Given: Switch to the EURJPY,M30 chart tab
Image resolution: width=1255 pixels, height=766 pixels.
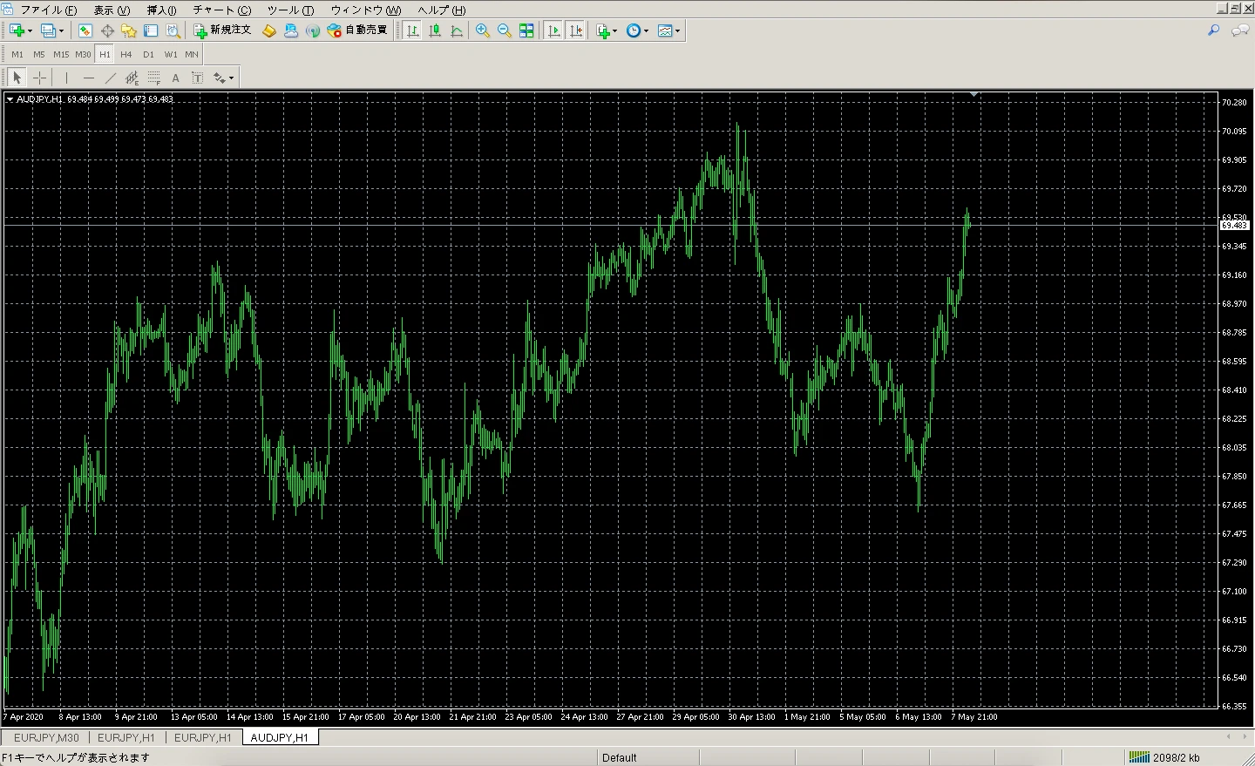Looking at the screenshot, I should [46, 737].
